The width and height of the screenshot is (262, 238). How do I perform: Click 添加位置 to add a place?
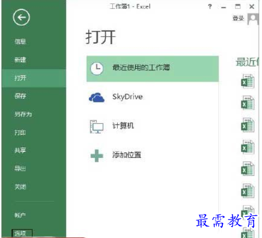pos(126,155)
